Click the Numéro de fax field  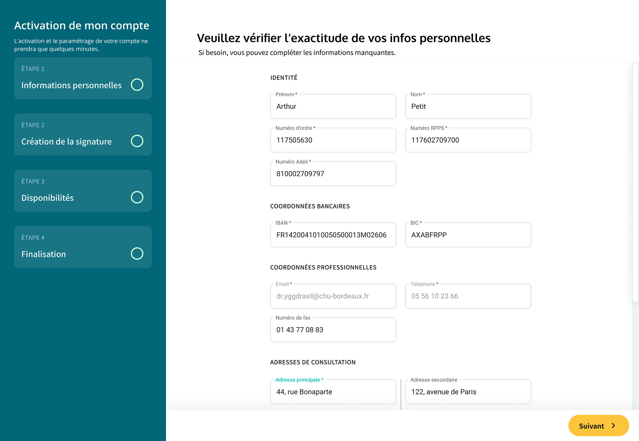pyautogui.click(x=333, y=330)
